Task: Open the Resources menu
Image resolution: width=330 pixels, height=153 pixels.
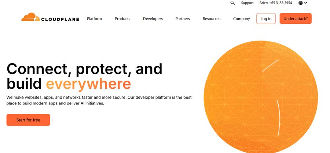Action: 212,19
